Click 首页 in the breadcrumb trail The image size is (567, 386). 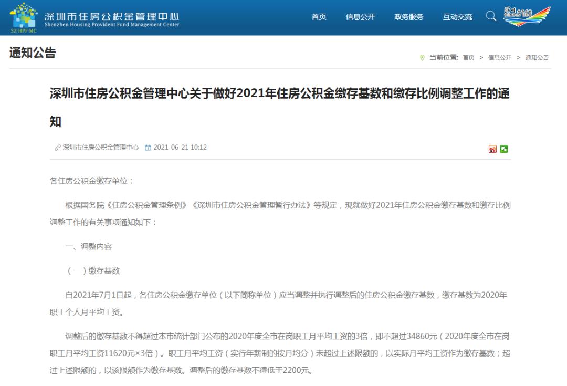coord(468,58)
